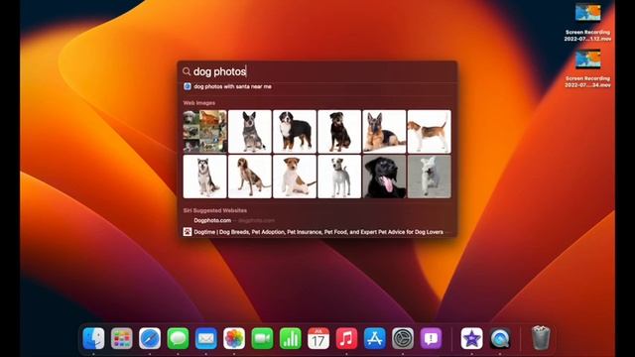Launch iMovie star icon in Dock

pyautogui.click(x=472, y=338)
